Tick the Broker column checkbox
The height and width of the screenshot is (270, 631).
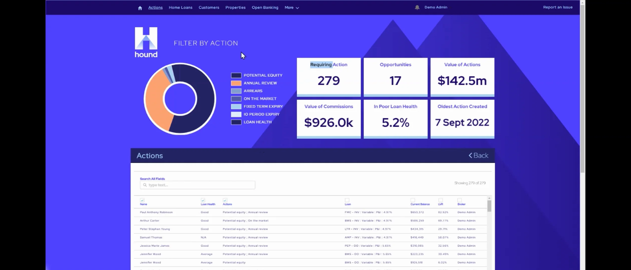tap(459, 200)
